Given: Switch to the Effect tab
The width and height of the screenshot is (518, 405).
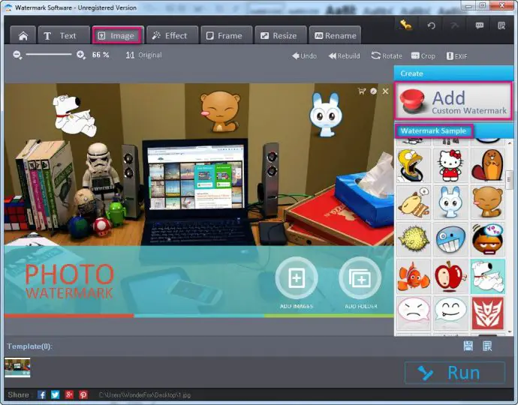Looking at the screenshot, I should point(170,35).
